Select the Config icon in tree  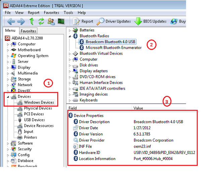14,155
